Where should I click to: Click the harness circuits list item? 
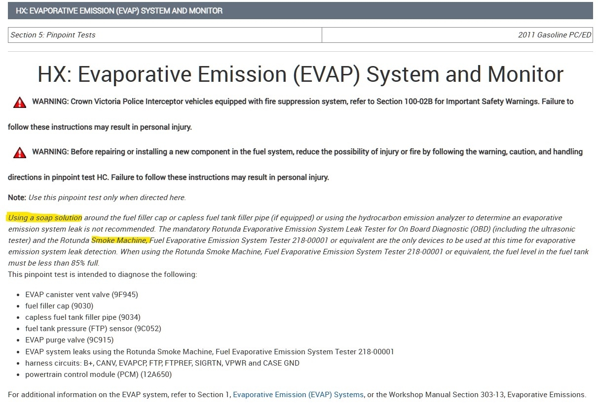point(162,363)
